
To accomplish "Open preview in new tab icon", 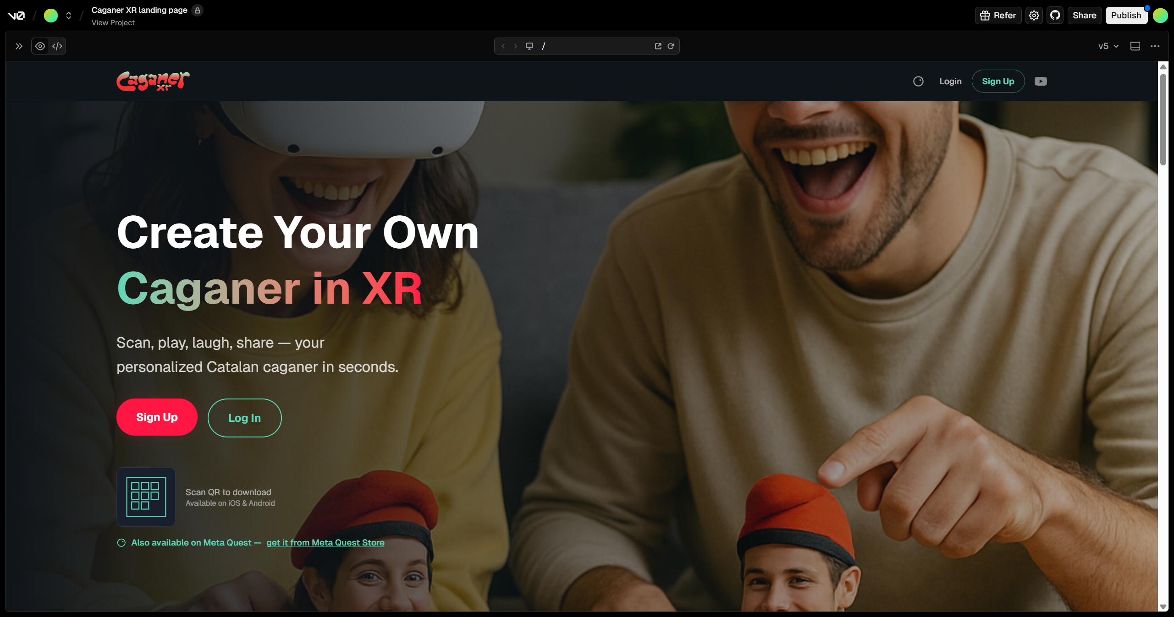I will [x=658, y=46].
